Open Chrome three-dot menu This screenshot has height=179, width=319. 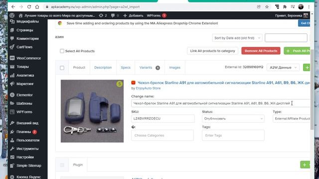[309, 6]
